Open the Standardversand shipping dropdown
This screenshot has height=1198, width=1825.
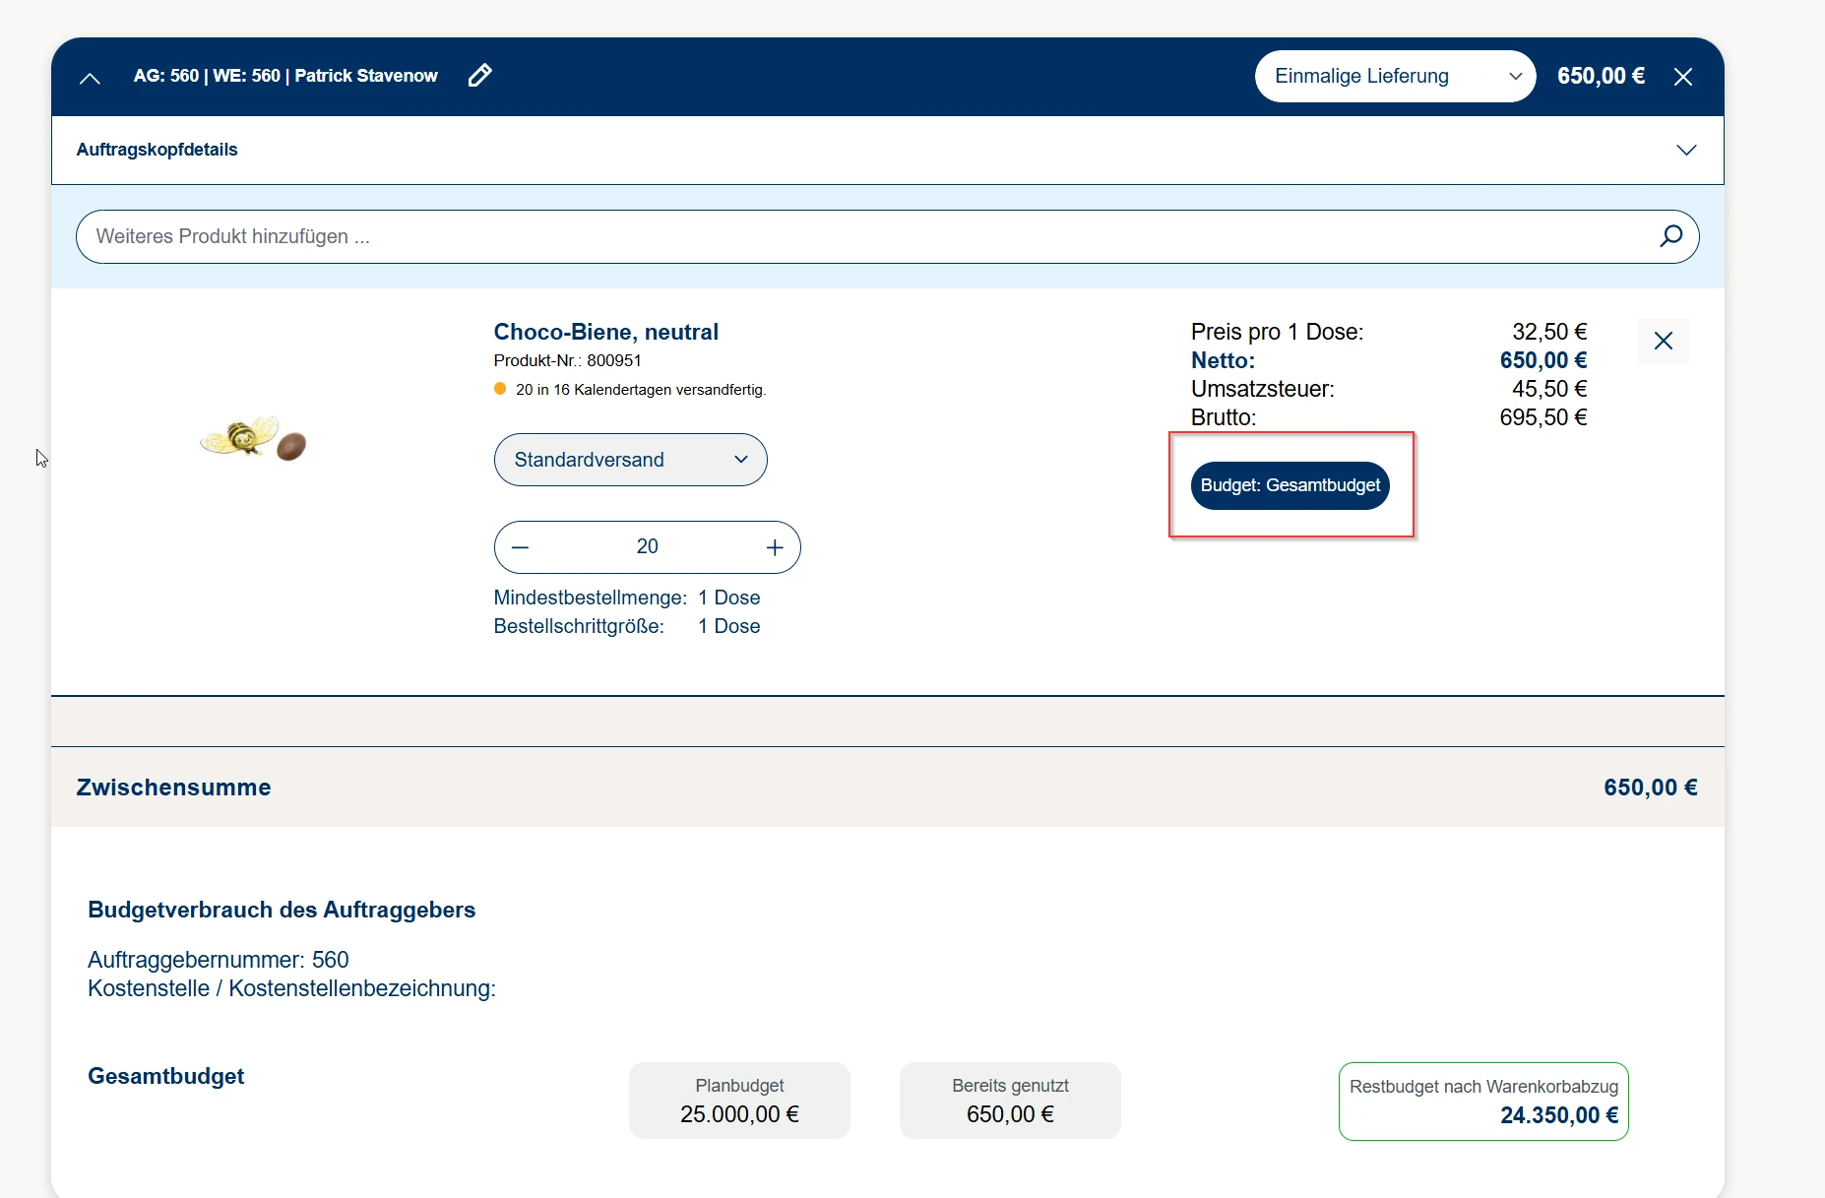pos(630,460)
